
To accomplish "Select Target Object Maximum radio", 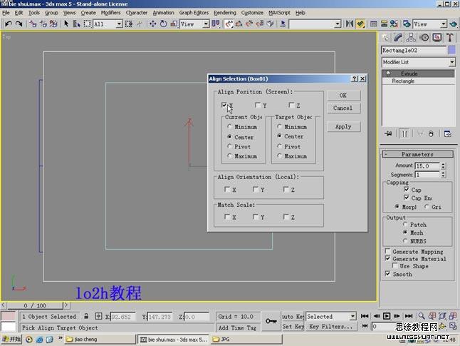I will (280, 156).
